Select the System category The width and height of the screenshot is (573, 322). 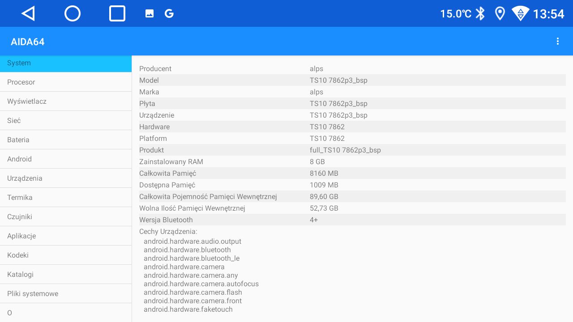coord(66,63)
